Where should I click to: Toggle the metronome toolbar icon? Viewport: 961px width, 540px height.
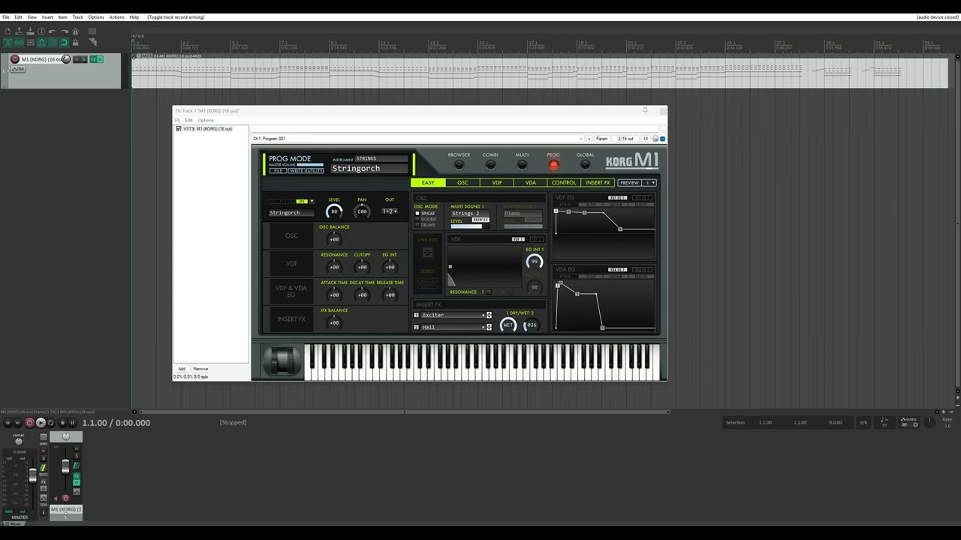pyautogui.click(x=76, y=31)
